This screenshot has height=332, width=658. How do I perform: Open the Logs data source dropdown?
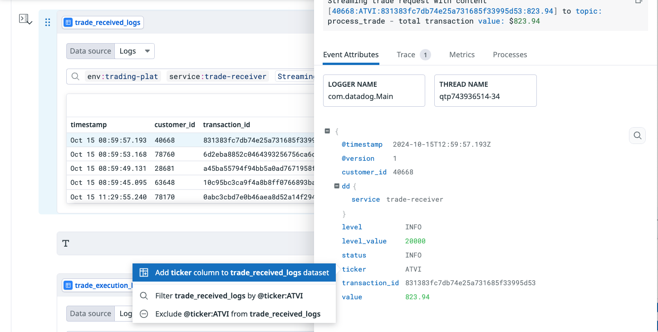[x=134, y=51]
